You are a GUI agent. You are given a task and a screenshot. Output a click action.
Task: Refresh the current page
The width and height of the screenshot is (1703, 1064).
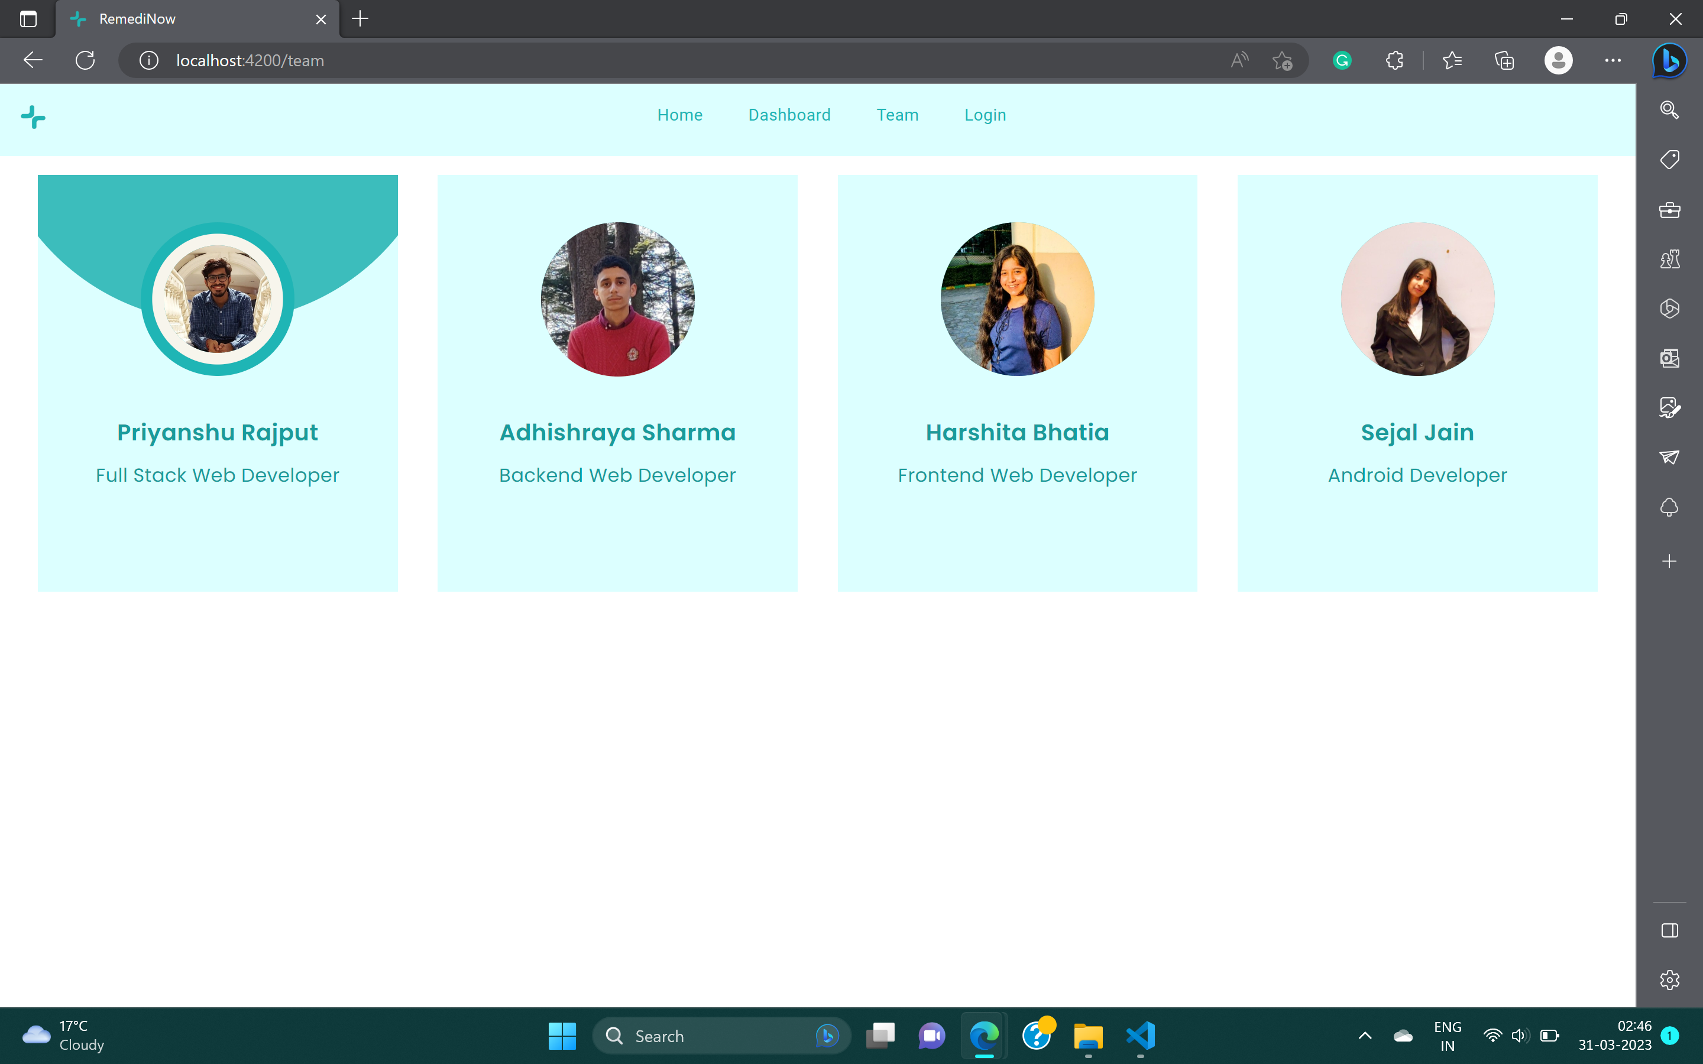[85, 60]
